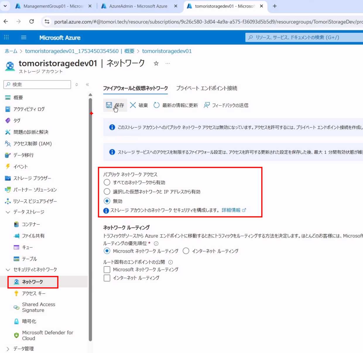Open コンテナー container icon item
363x353 pixels.
[16, 224]
